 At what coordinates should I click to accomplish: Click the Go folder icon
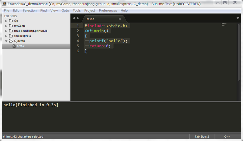[x=11, y=21]
